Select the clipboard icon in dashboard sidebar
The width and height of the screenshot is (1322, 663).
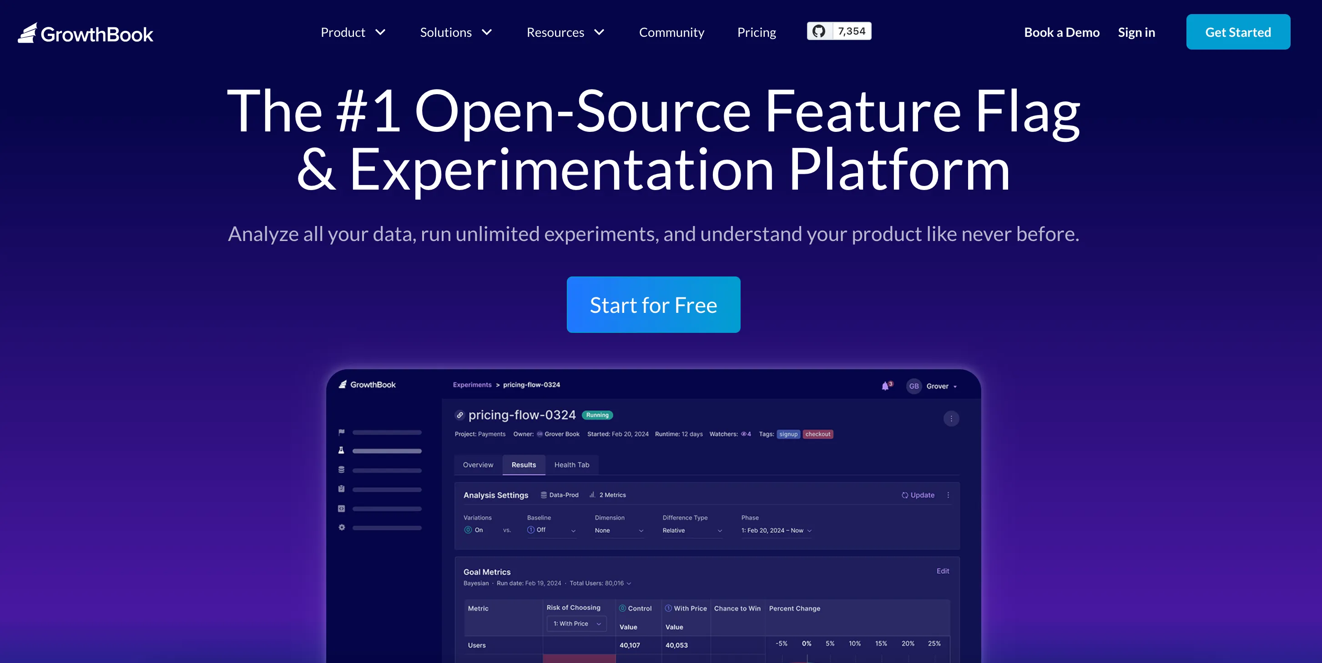click(341, 489)
